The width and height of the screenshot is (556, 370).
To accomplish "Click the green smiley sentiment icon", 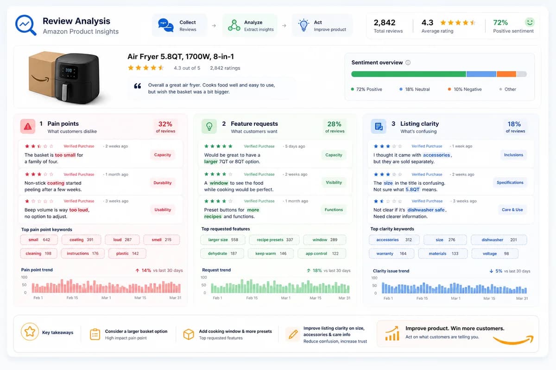I will point(529,22).
